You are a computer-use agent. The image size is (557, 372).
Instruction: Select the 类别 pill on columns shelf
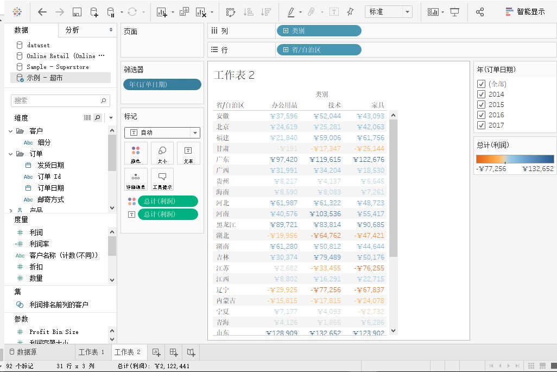click(319, 31)
